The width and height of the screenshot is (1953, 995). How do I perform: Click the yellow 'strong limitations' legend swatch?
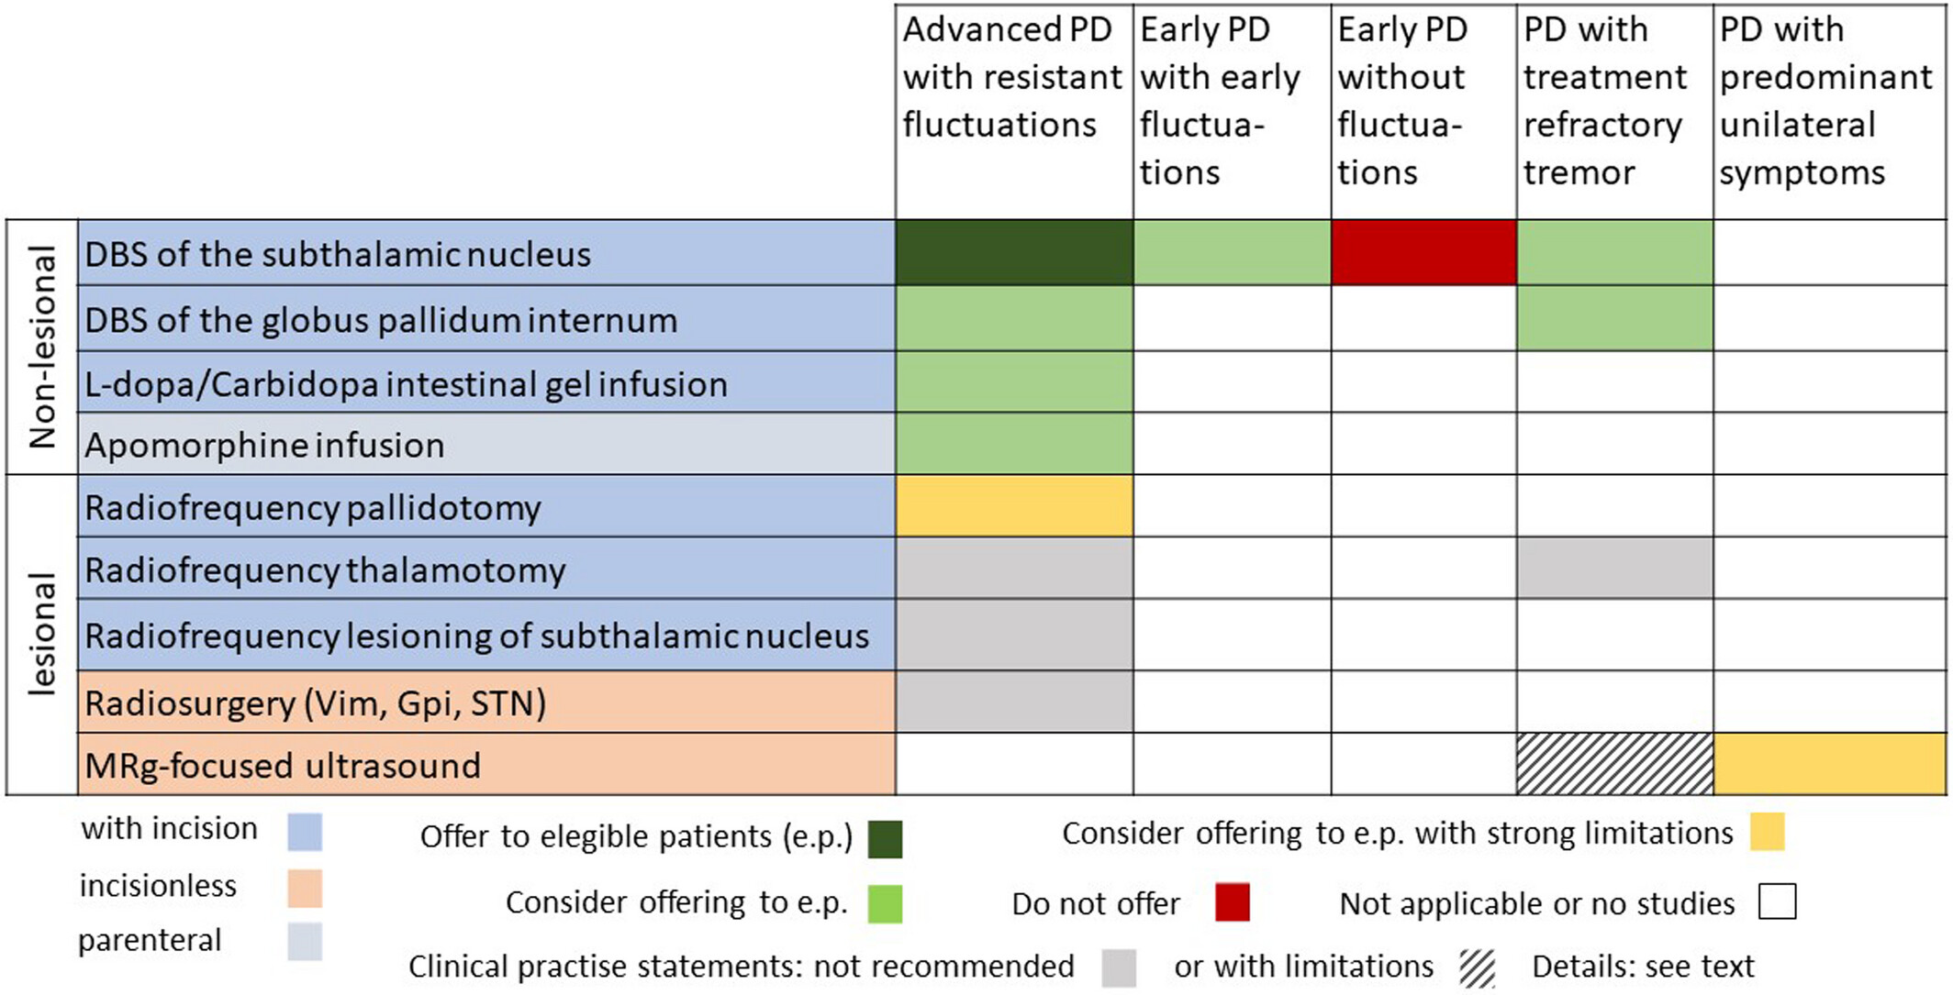coord(1767,832)
